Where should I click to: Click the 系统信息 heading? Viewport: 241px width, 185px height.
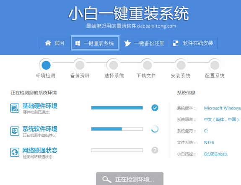[x=186, y=93]
